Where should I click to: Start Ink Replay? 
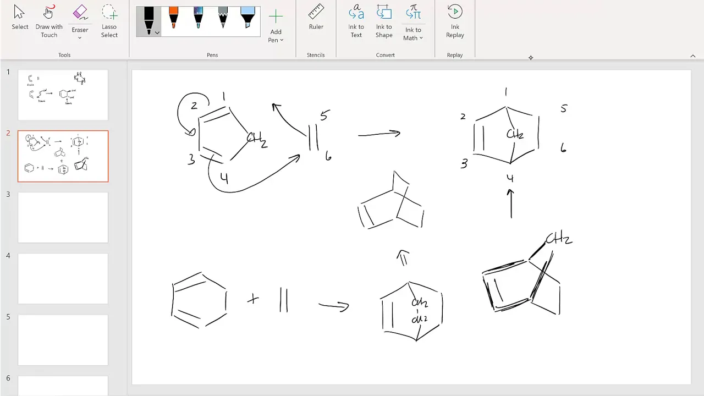tap(455, 21)
